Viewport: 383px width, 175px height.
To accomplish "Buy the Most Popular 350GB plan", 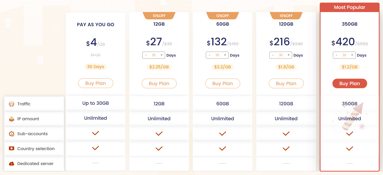I will click(349, 84).
